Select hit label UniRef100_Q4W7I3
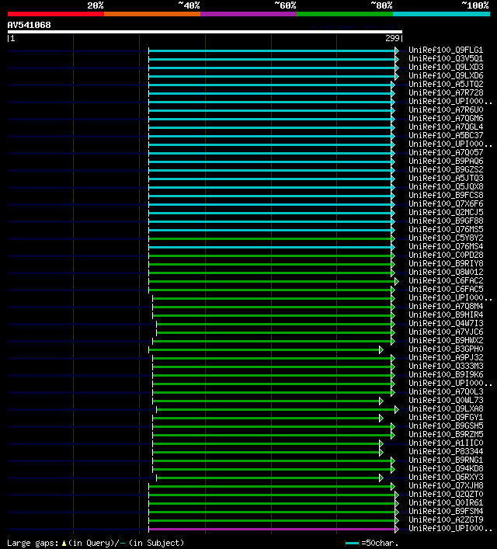497x549 pixels. coord(446,323)
